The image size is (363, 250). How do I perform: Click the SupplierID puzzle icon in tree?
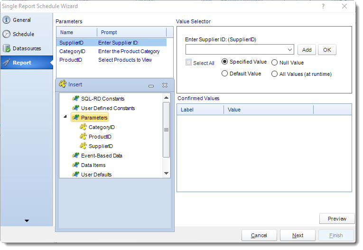click(x=83, y=146)
